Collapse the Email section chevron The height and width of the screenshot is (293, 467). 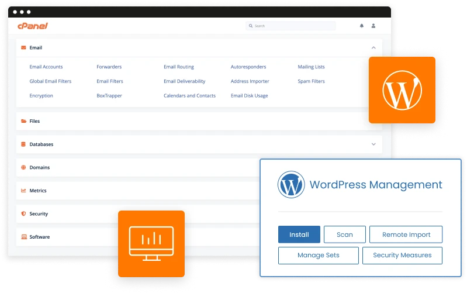[373, 48]
